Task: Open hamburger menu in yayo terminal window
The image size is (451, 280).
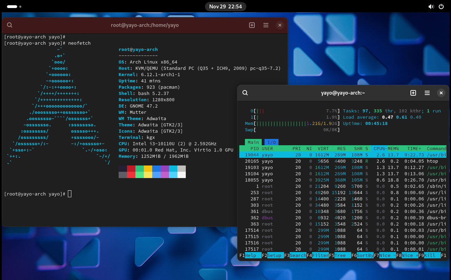Action: [x=427, y=93]
